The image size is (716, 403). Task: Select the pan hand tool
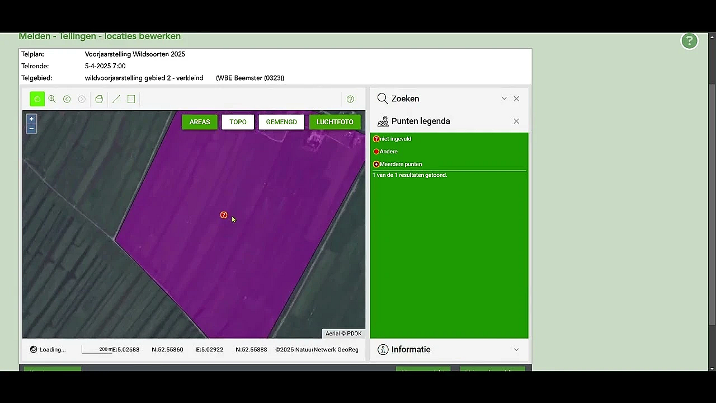coord(37,99)
